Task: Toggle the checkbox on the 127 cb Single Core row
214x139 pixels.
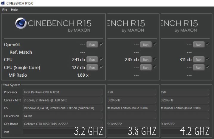Action: (101, 67)
